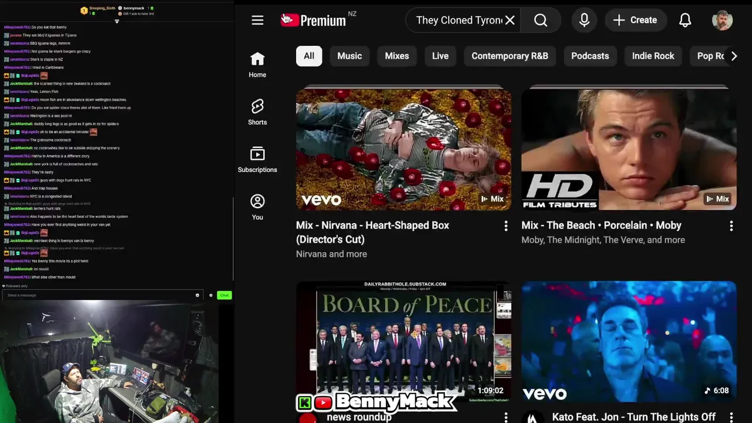Click the Mix badge on The Beach thumbnail
The height and width of the screenshot is (423, 752).
click(718, 199)
